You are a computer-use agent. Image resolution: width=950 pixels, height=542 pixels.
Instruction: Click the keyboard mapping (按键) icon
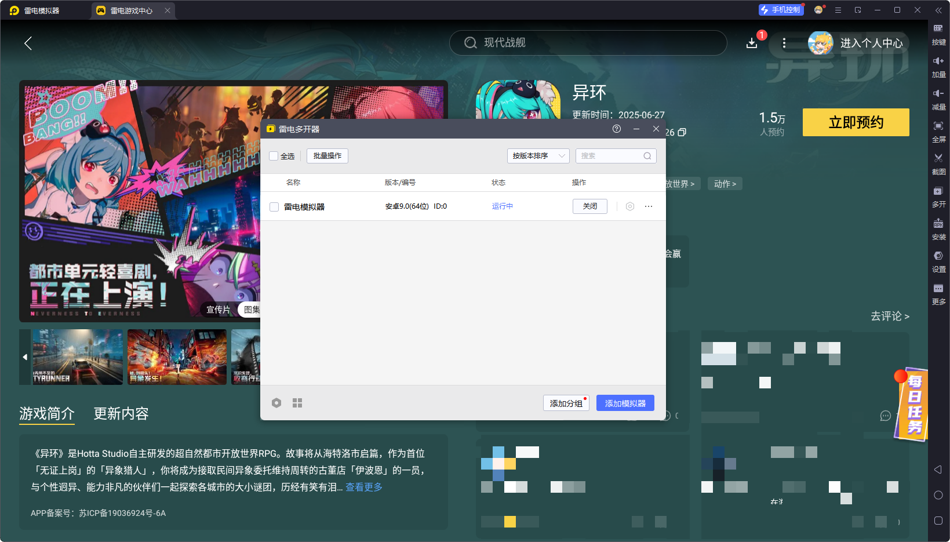tap(938, 28)
